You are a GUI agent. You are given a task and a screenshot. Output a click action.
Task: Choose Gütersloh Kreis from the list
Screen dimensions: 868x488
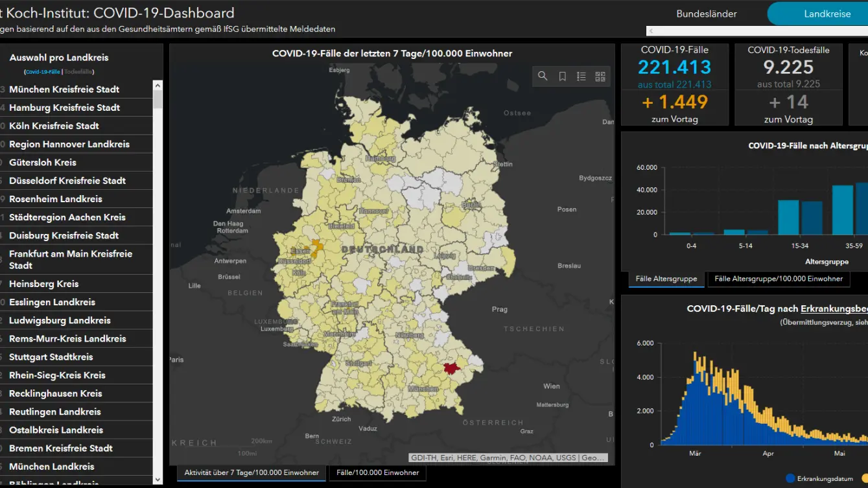point(43,163)
